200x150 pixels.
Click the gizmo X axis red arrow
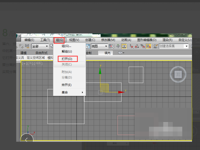point(121,92)
